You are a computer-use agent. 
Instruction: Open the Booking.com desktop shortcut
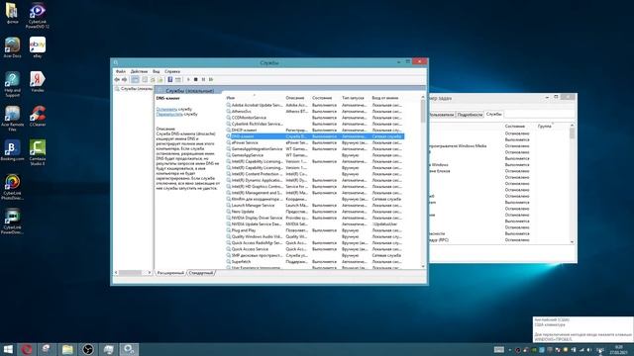coord(12,150)
